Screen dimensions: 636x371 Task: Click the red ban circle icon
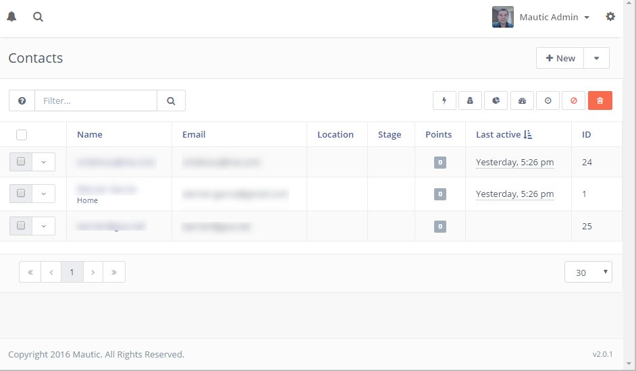coord(574,101)
